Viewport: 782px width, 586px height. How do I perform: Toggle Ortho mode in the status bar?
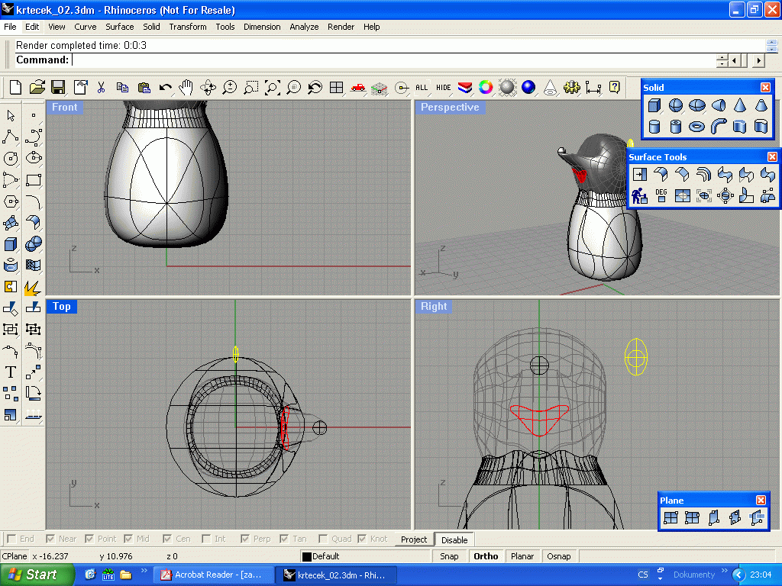click(486, 556)
